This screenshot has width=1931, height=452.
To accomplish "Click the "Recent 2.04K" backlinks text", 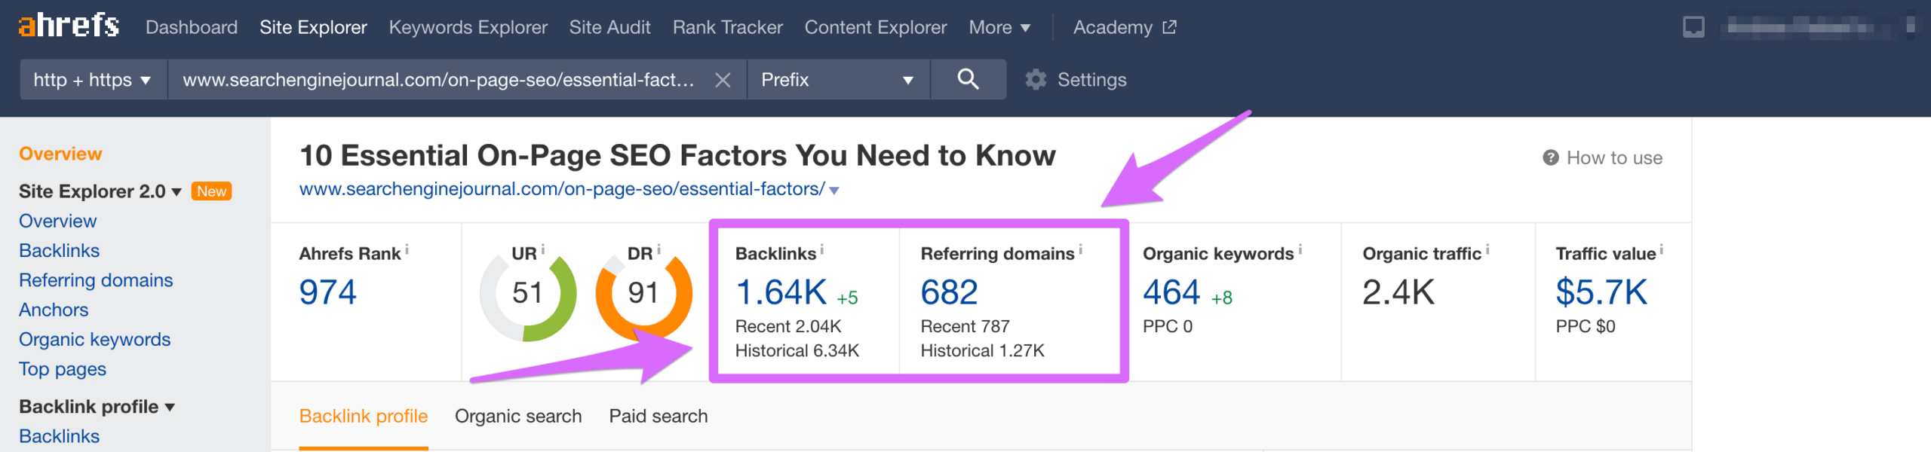I will point(788,326).
